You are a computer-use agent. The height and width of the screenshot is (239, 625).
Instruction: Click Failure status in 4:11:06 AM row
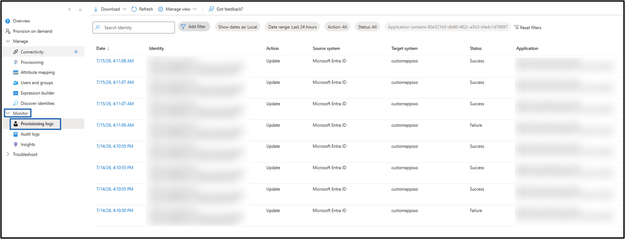pos(476,125)
